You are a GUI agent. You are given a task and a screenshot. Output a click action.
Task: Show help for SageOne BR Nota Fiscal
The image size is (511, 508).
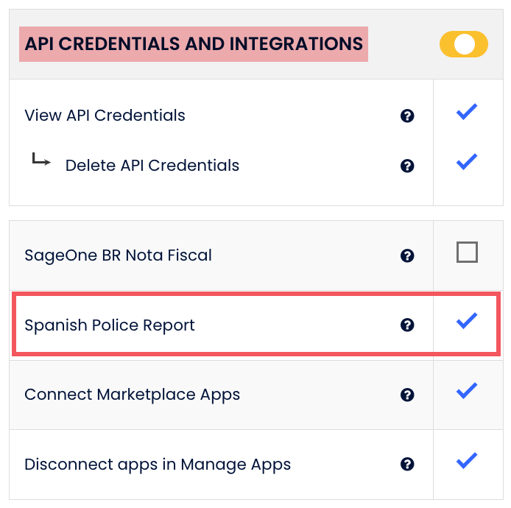click(x=406, y=255)
